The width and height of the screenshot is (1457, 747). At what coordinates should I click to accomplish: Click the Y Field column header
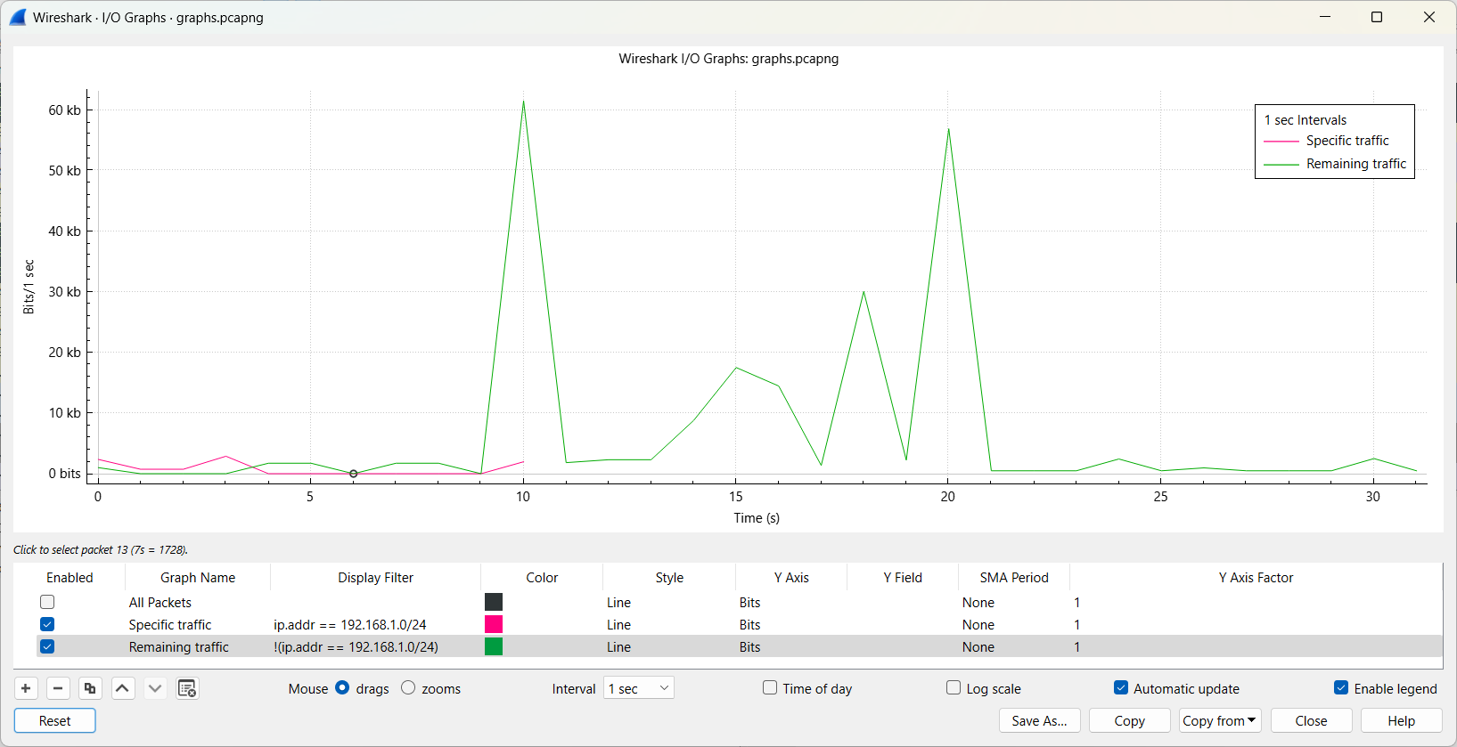903,578
